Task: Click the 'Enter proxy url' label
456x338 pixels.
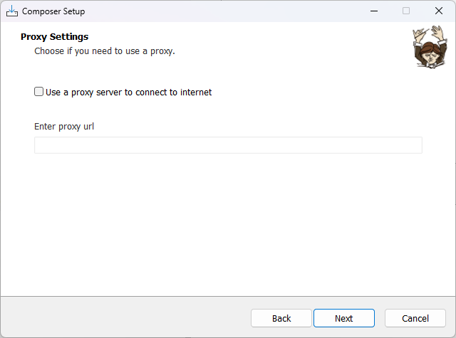Action: click(64, 127)
